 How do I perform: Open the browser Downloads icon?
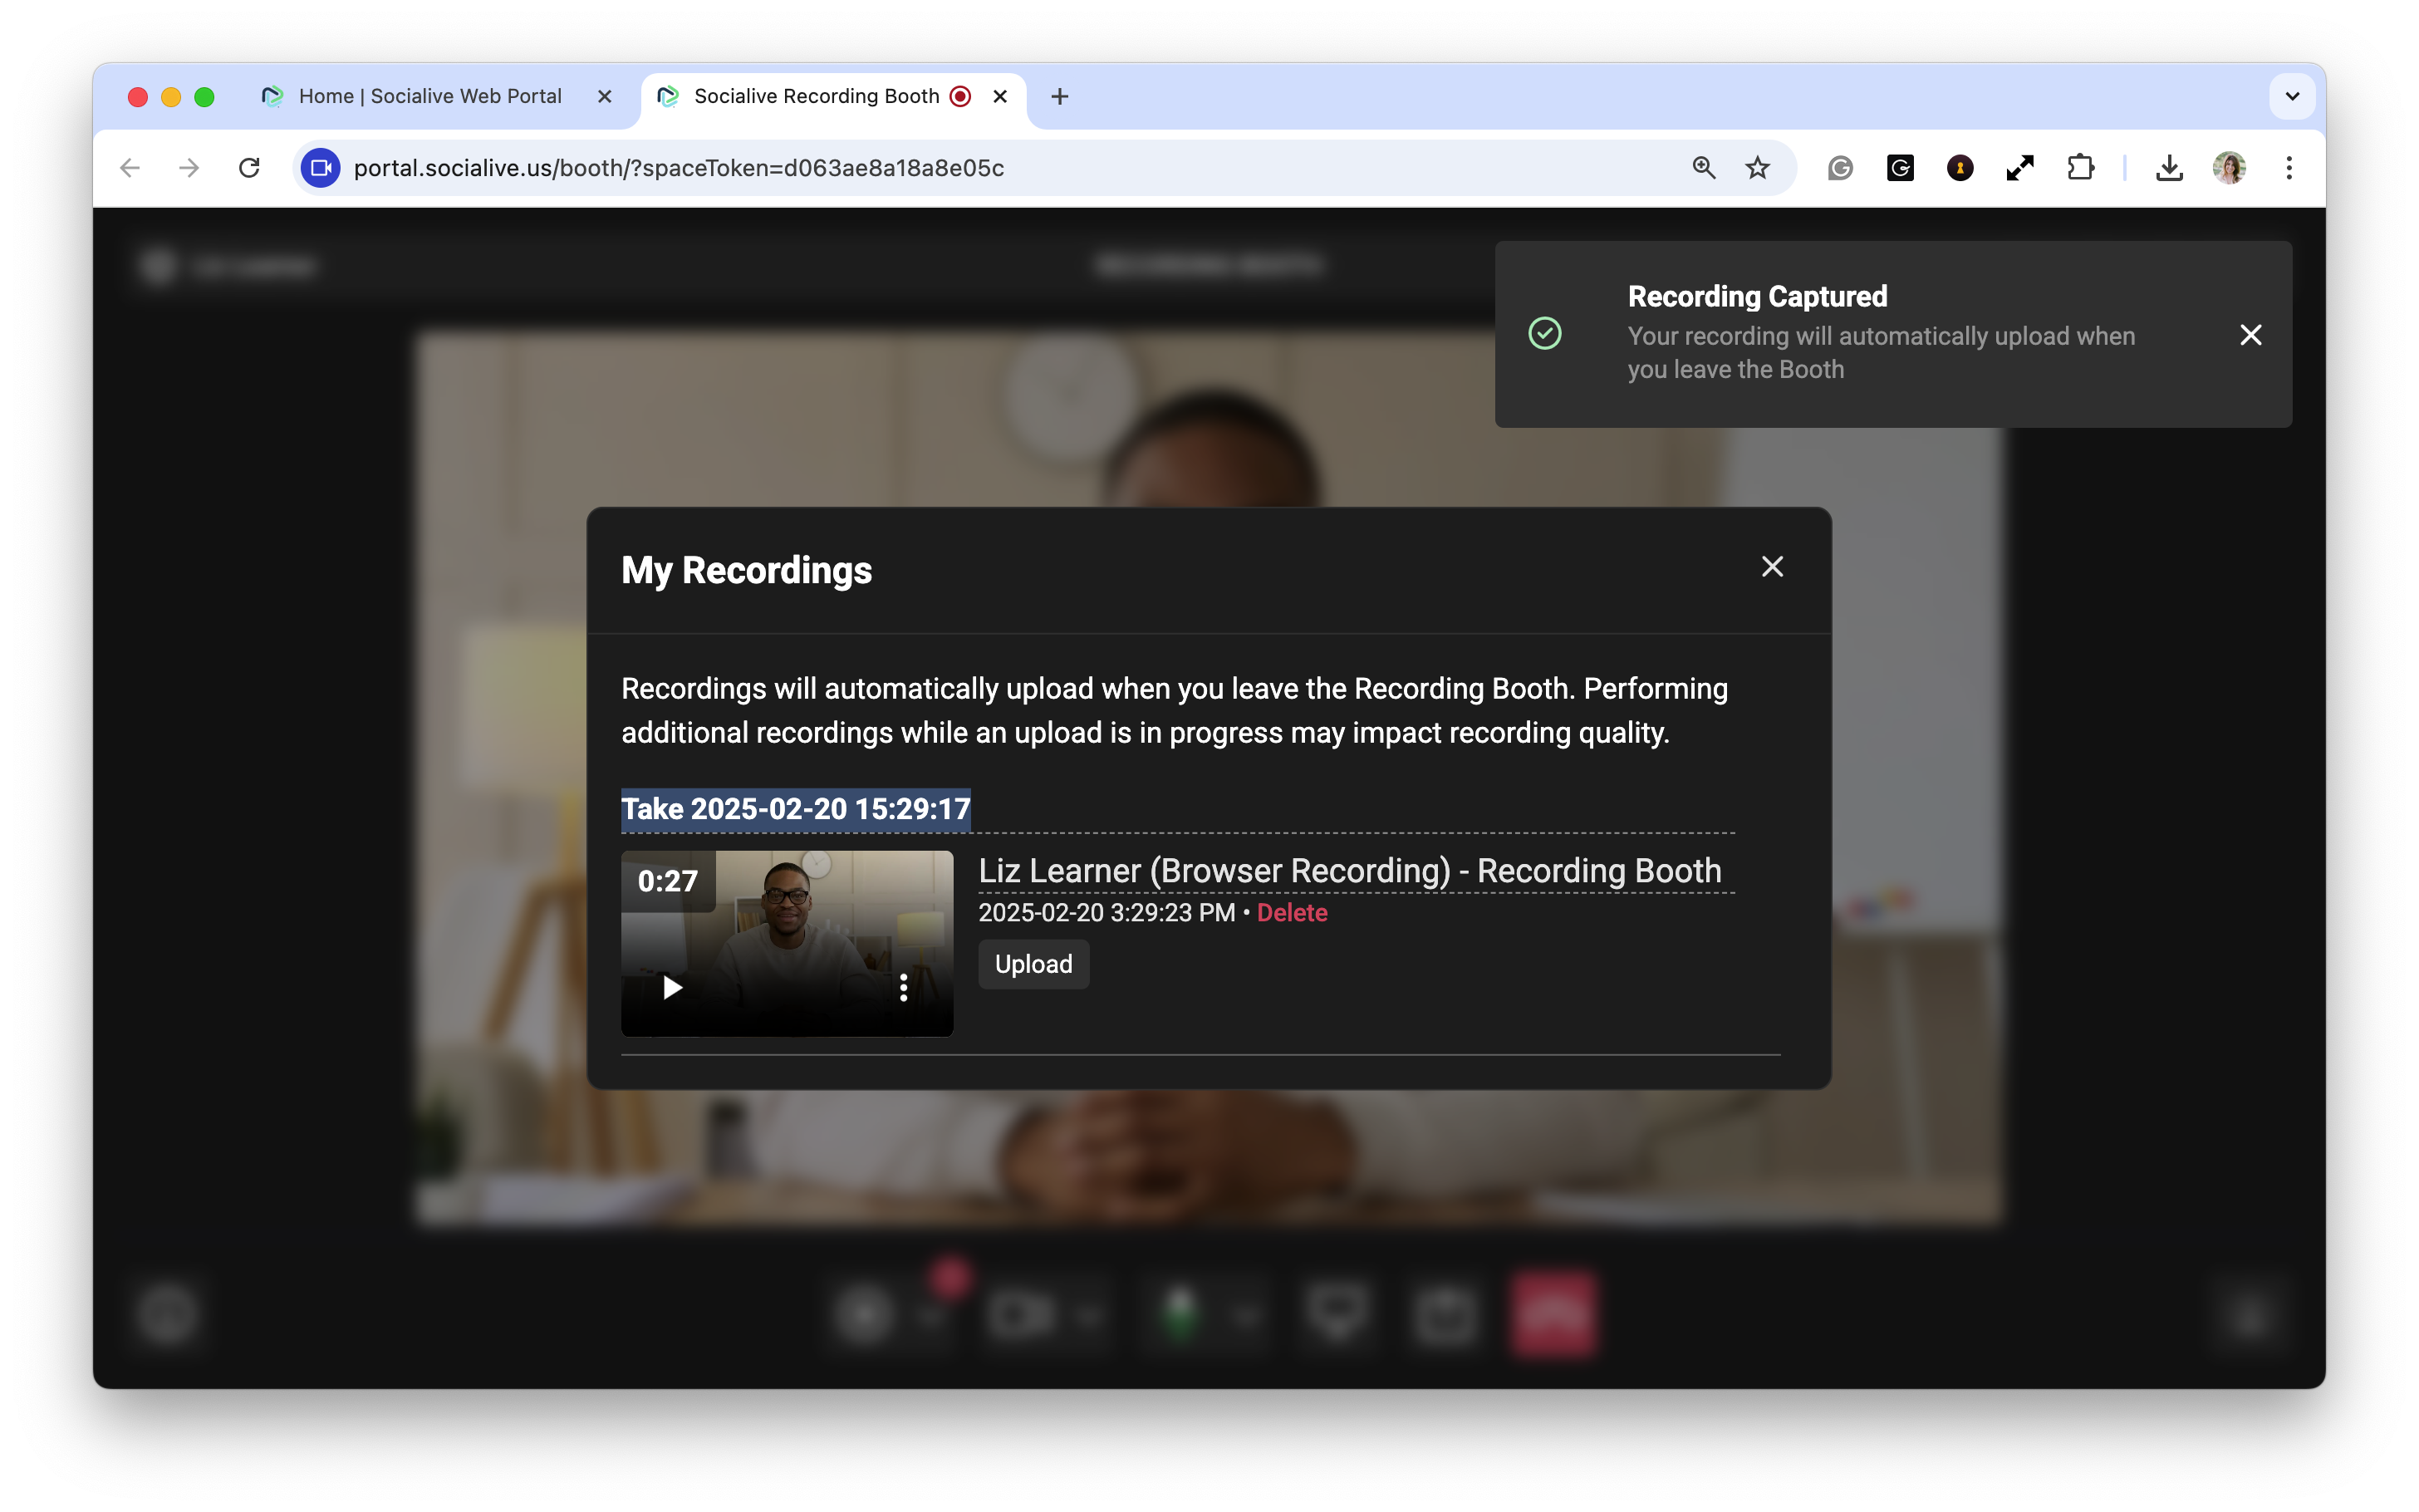2169,168
